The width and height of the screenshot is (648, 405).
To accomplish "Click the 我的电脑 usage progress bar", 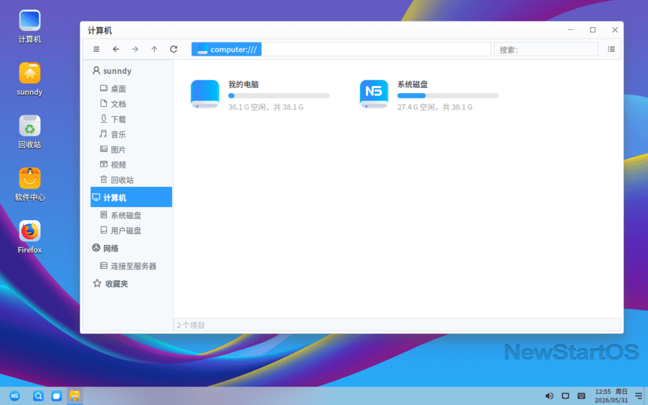I will pos(279,96).
